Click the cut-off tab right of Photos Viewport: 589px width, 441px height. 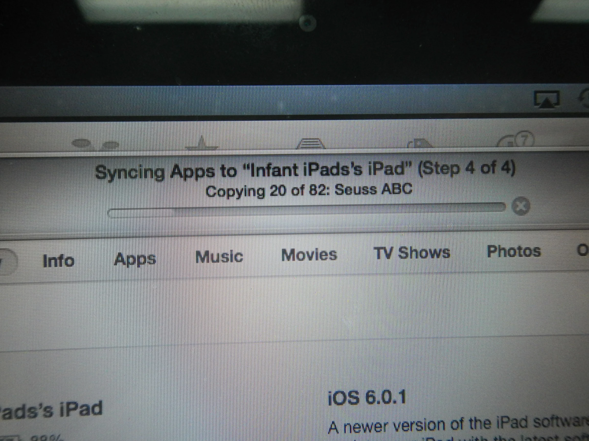pyautogui.click(x=583, y=250)
